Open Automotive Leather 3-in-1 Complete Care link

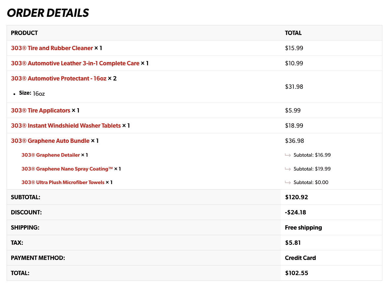pos(75,63)
